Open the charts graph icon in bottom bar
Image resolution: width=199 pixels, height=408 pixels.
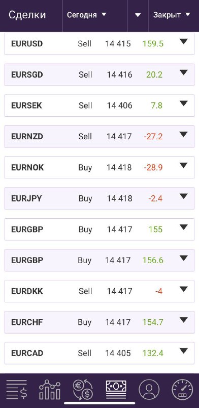tap(50, 390)
